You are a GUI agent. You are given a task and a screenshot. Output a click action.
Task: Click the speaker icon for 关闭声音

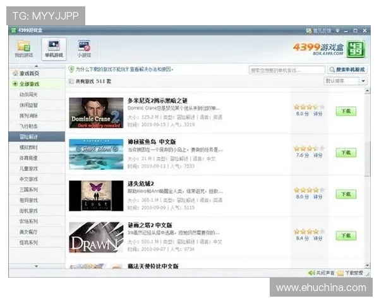coord(311,273)
